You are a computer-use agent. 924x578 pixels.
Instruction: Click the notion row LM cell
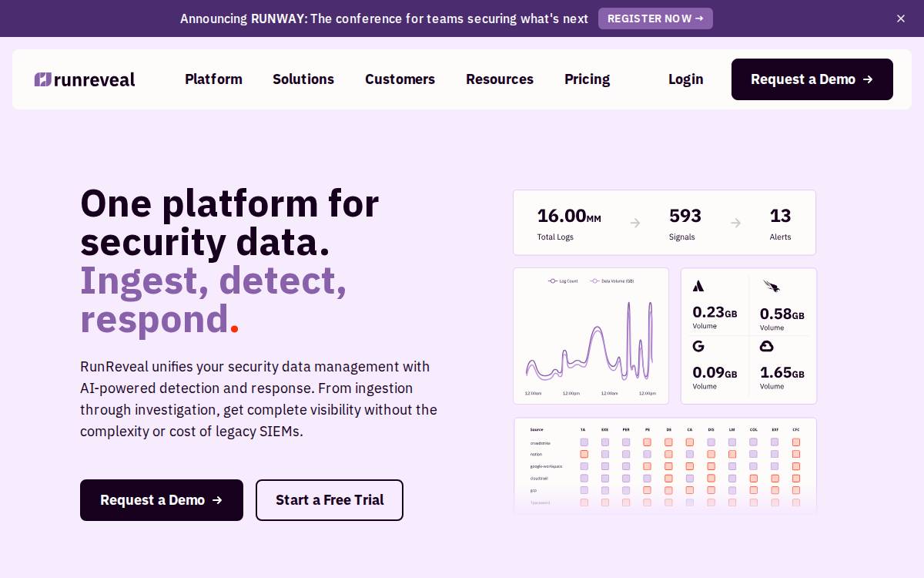pos(732,454)
